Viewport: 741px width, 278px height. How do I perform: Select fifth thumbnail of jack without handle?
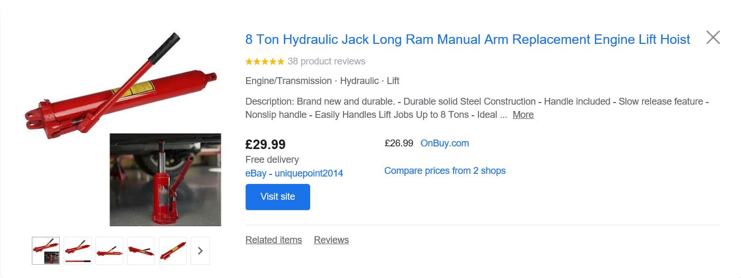[173, 251]
